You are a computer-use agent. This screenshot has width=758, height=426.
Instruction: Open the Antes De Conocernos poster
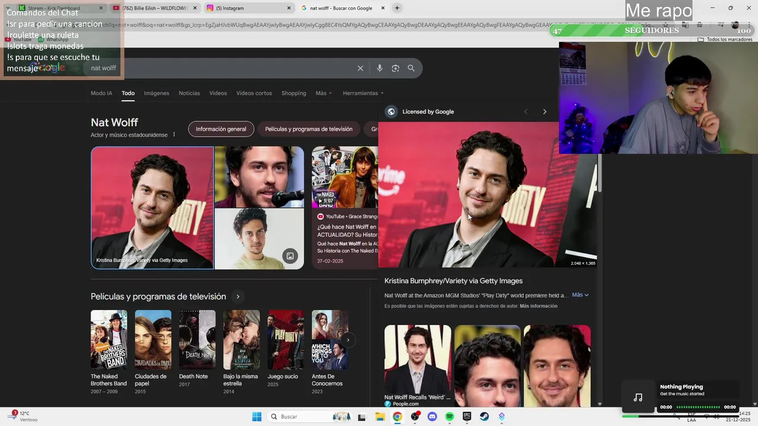click(330, 340)
